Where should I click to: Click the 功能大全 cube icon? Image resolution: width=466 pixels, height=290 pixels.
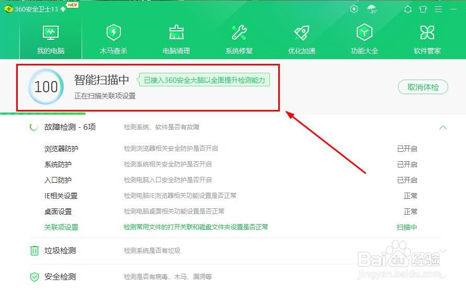[365, 32]
